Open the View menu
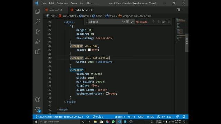Screen dimensions: 221x124 [x=74, y=3]
